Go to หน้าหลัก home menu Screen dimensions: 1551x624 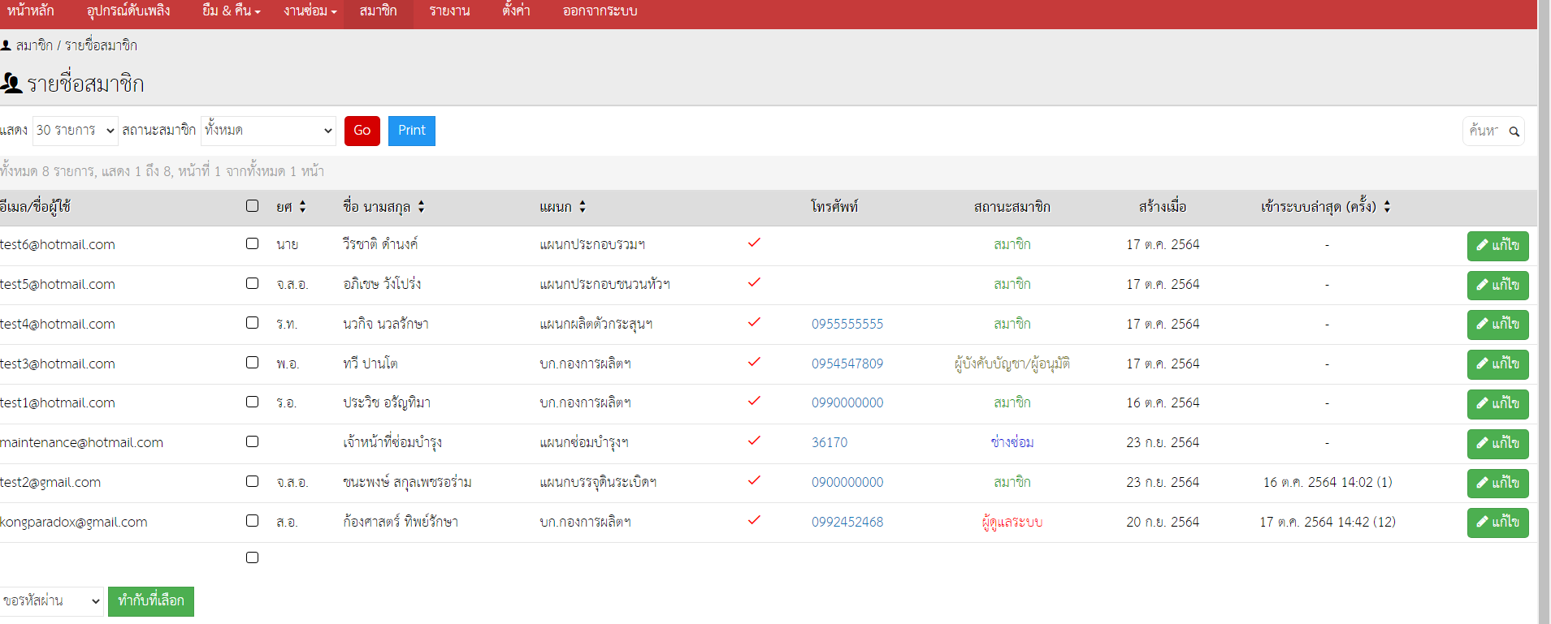[x=30, y=11]
